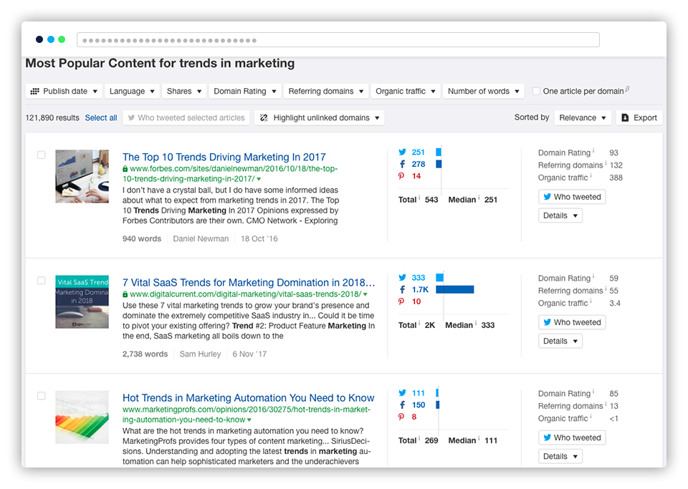688x489 pixels.
Task: Enable One article per domain checkbox
Action: pyautogui.click(x=536, y=92)
